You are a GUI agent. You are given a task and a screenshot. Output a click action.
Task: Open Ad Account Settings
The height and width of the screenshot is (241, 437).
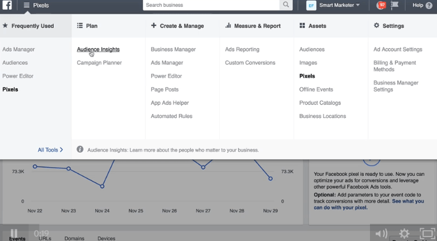[x=398, y=49]
